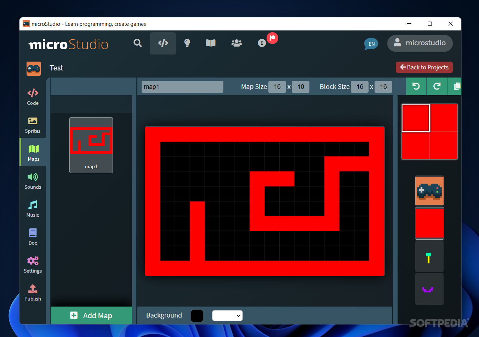Click the Test project title

point(56,68)
